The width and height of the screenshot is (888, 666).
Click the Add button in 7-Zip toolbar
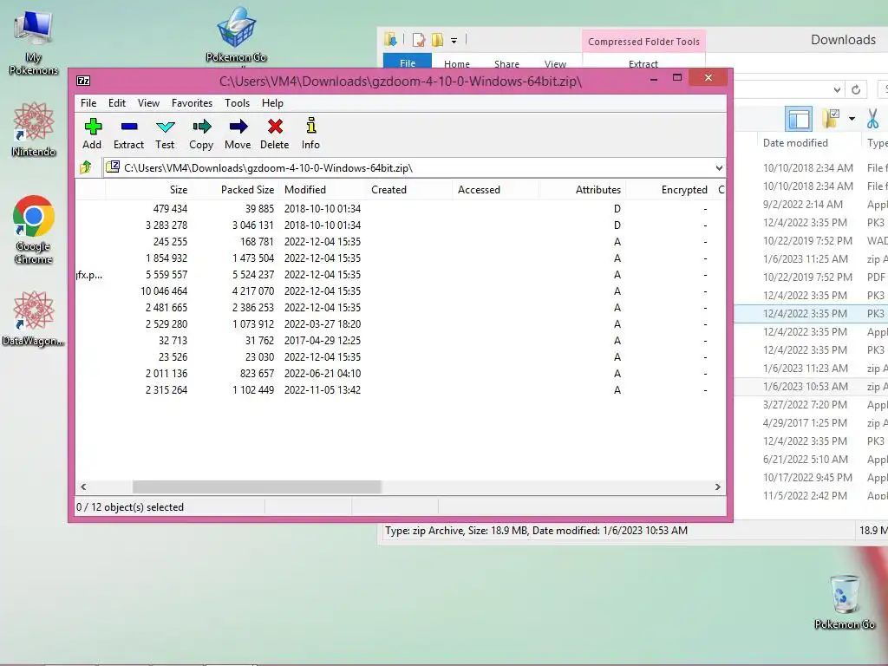92,134
